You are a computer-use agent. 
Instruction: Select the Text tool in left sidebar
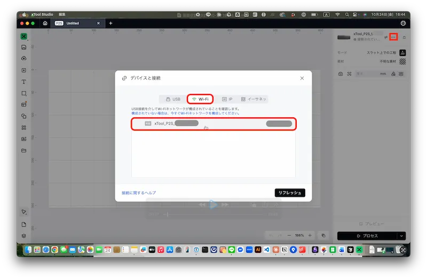point(24,82)
